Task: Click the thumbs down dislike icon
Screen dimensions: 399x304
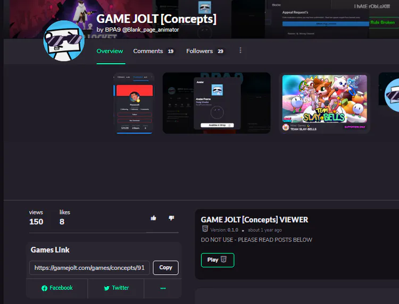Action: (171, 218)
